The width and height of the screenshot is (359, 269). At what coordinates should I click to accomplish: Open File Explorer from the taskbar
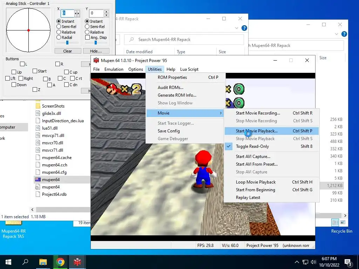tap(43, 262)
